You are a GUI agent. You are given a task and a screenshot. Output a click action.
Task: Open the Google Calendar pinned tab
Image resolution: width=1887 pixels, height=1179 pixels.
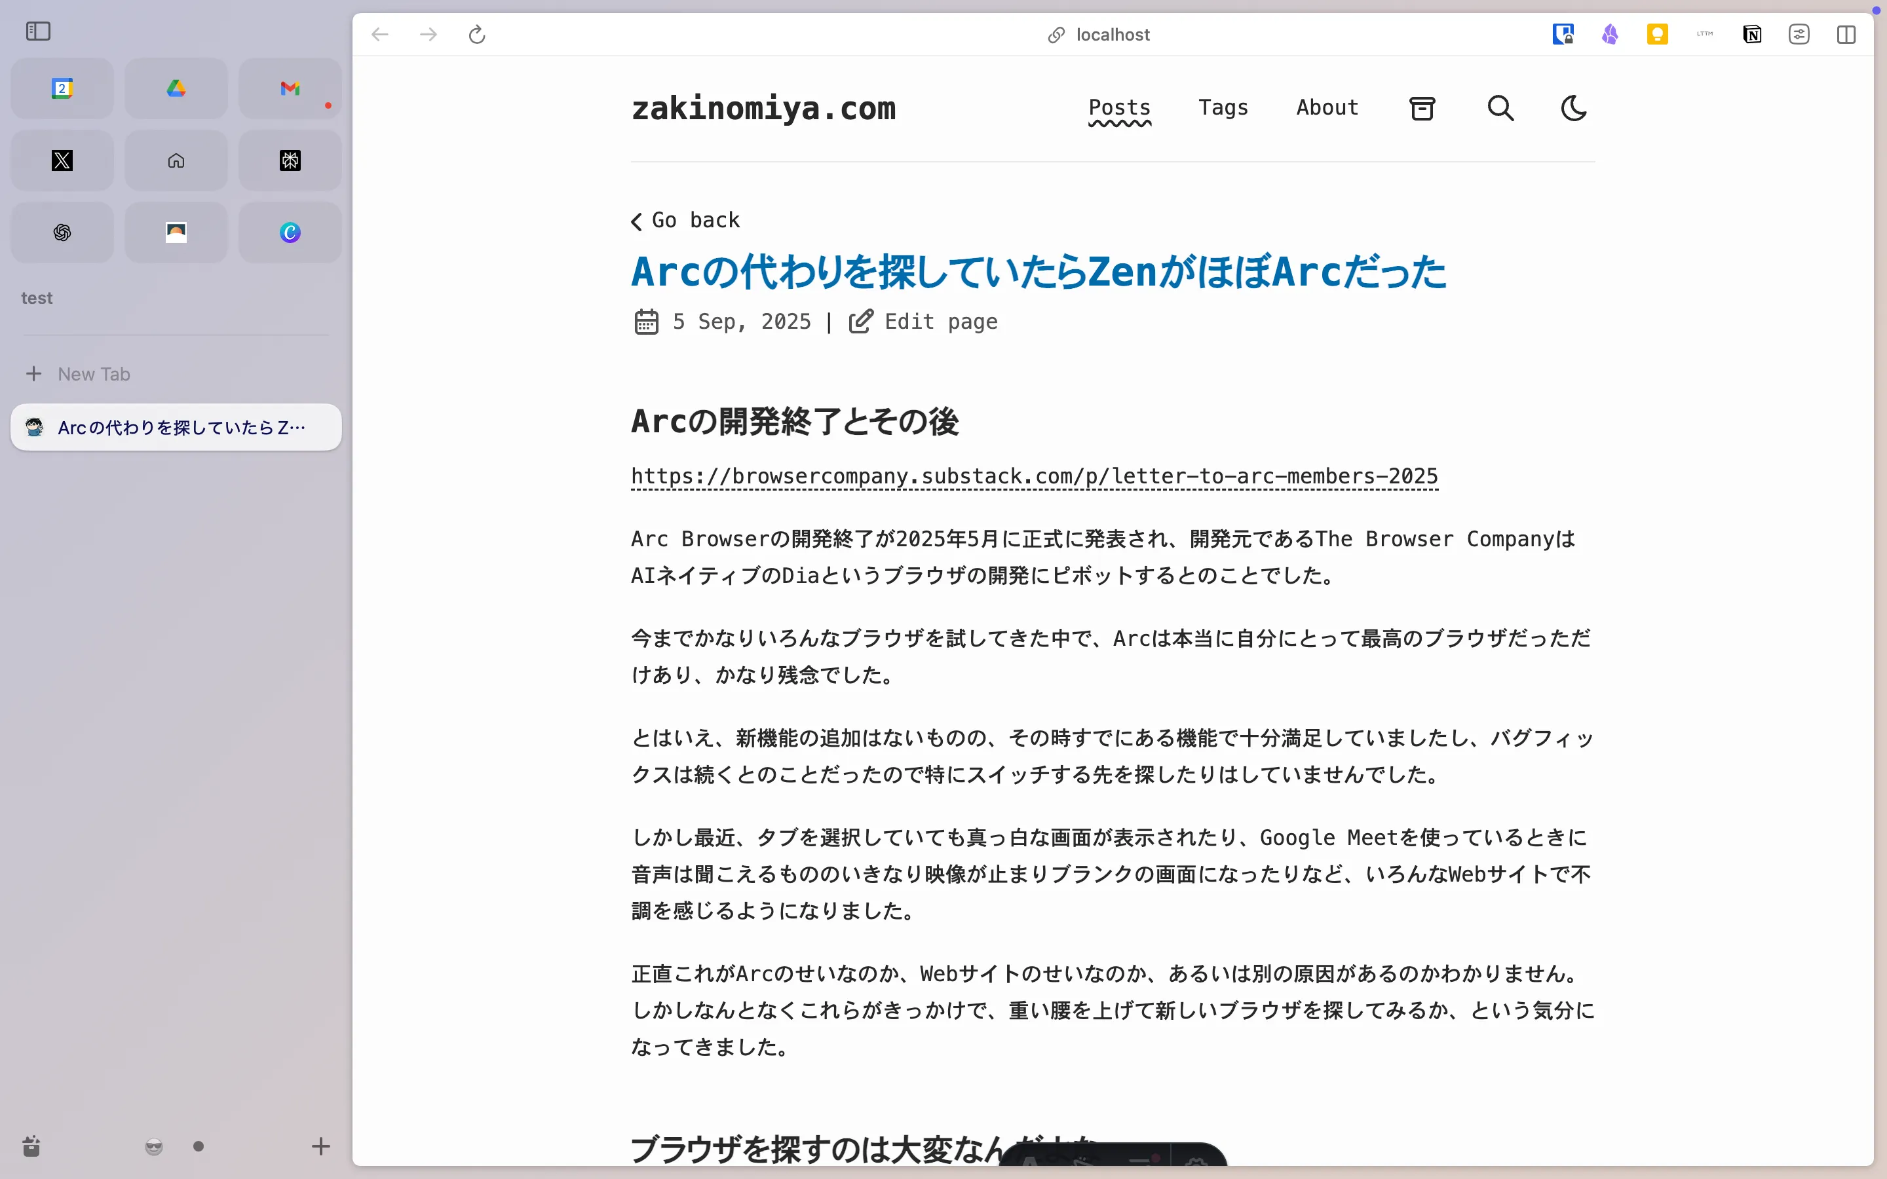click(x=62, y=88)
